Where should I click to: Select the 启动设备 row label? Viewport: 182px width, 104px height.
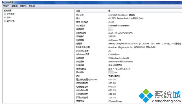(80, 62)
